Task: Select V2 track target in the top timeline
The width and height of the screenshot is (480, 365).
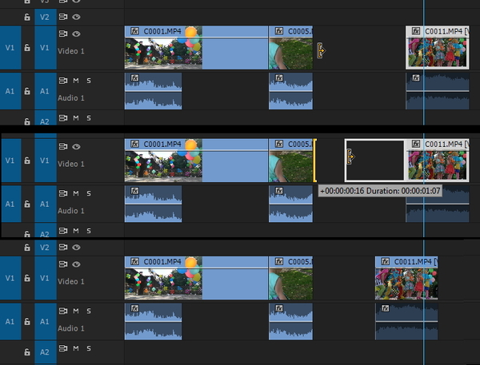Action: coord(45,16)
